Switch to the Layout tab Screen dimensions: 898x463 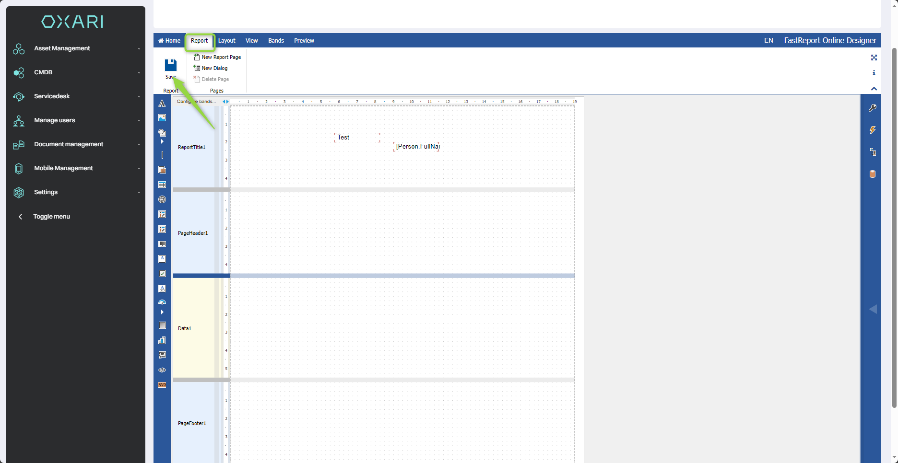coord(226,41)
